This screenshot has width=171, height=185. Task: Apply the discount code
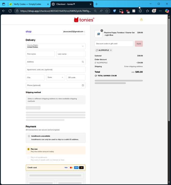[139, 44]
